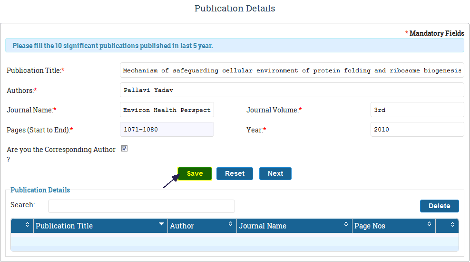Edit the Journal Name field
Screen dimensions: 470x262
(x=167, y=110)
